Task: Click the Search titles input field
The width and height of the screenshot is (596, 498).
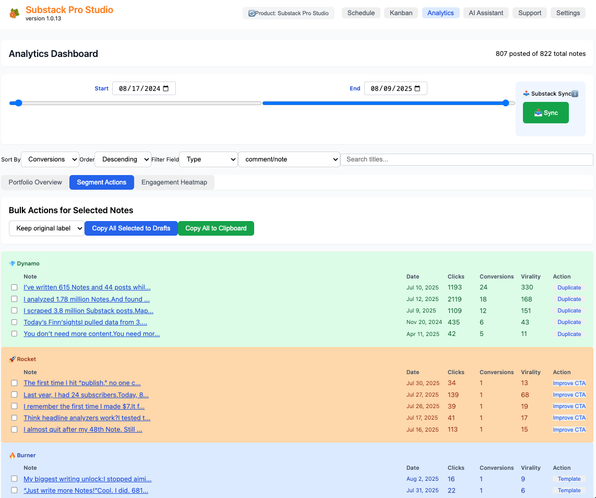Action: tap(467, 159)
